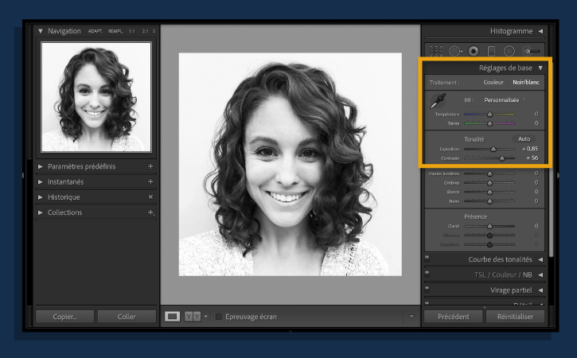
Task: Open toolbar content menu triangle
Action: 411,317
